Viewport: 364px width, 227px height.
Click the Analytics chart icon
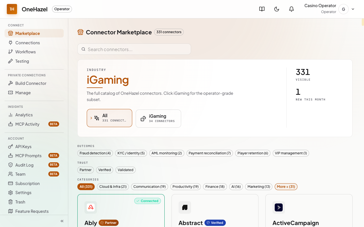pos(11,115)
